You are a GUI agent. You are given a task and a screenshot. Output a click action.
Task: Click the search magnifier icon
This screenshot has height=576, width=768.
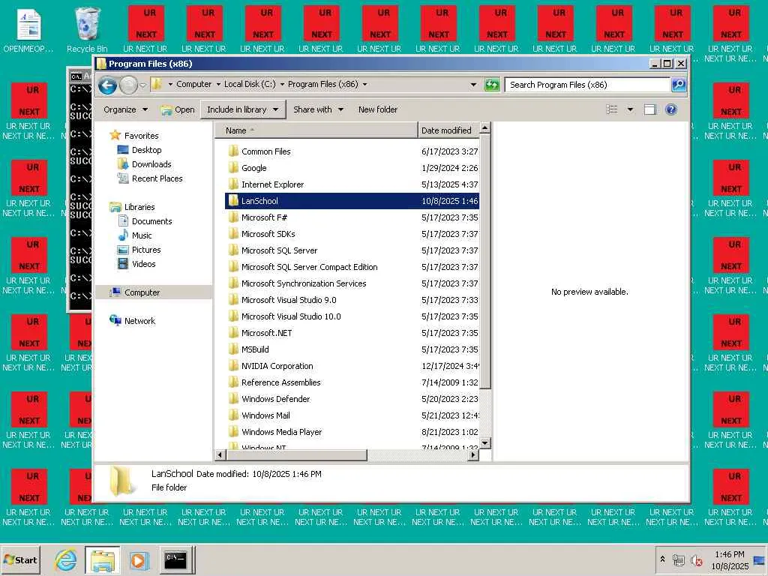pos(679,85)
